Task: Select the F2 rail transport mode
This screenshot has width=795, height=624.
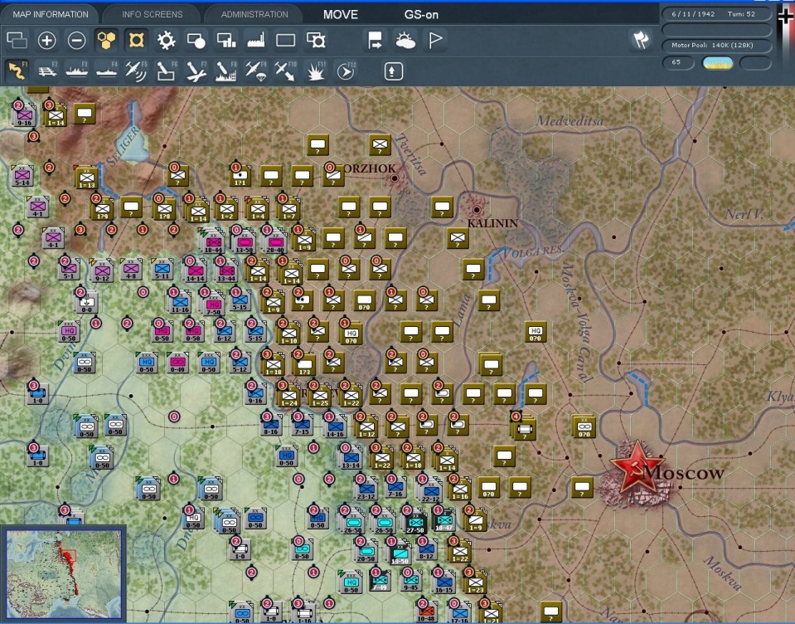Action: pos(46,71)
